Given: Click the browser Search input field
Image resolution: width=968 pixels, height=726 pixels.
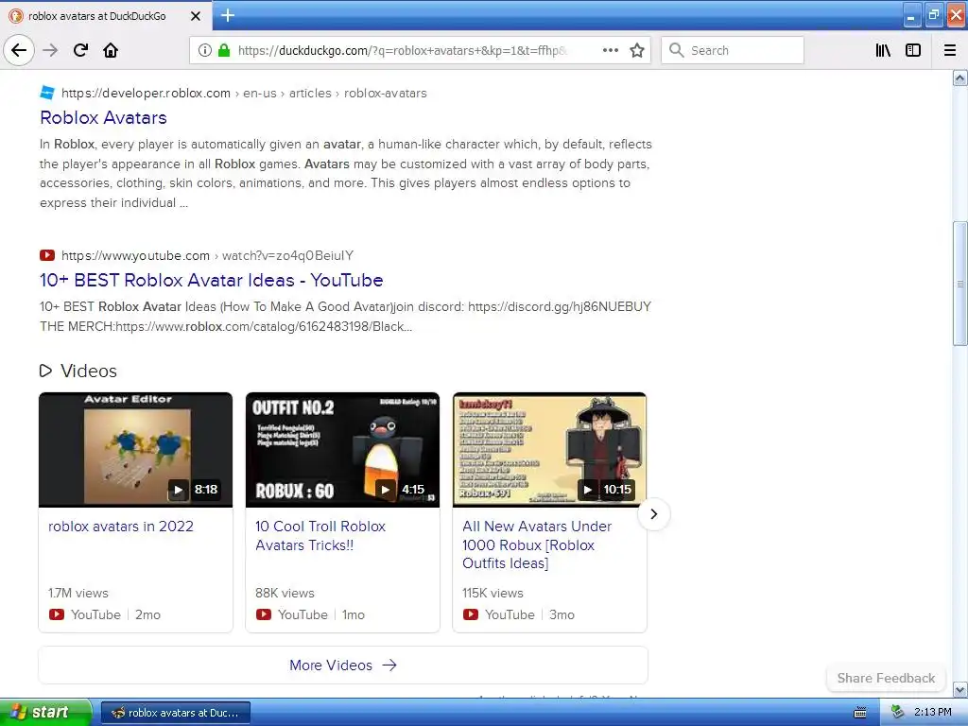Looking at the screenshot, I should pos(733,50).
